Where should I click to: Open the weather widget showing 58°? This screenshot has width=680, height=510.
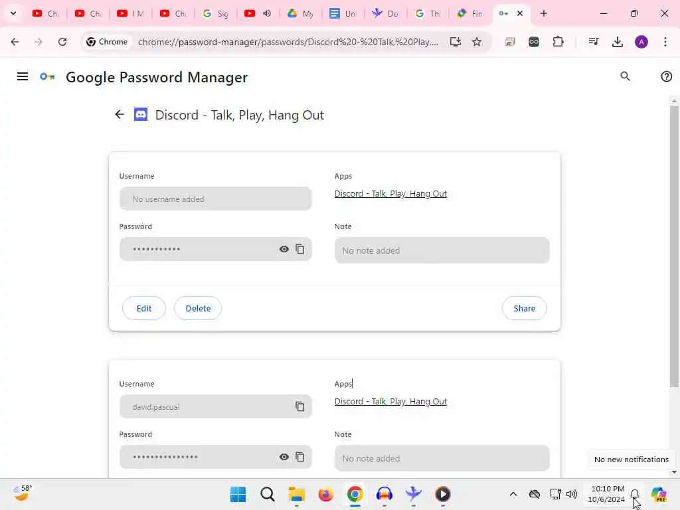[22, 493]
